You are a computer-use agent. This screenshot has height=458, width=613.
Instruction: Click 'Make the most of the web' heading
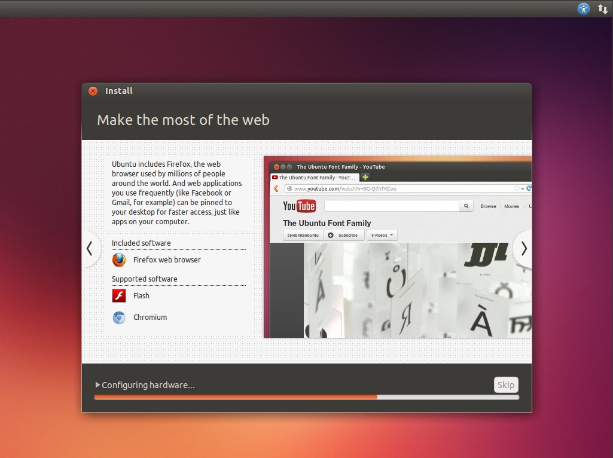[x=184, y=120]
